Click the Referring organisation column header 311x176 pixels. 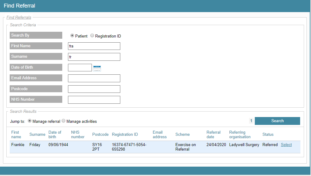(240, 135)
